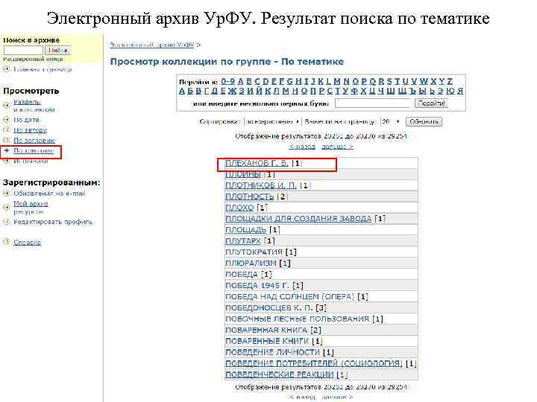Jump to Latin letter Z

[450, 81]
